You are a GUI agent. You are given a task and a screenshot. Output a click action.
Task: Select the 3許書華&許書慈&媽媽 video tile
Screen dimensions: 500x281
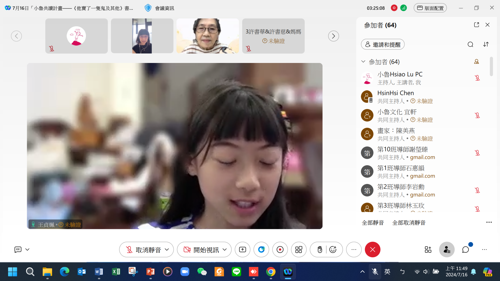(x=273, y=36)
